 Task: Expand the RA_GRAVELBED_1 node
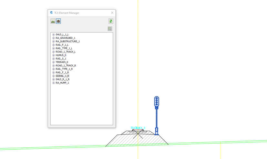coord(54,38)
